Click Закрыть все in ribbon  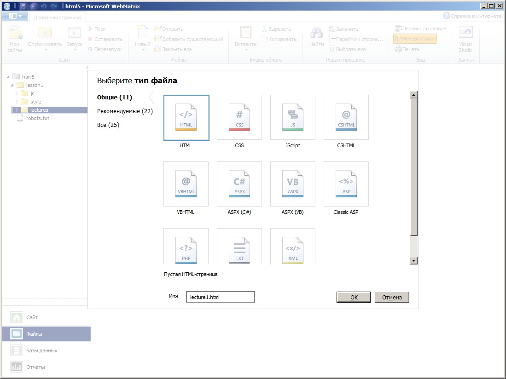coord(173,49)
